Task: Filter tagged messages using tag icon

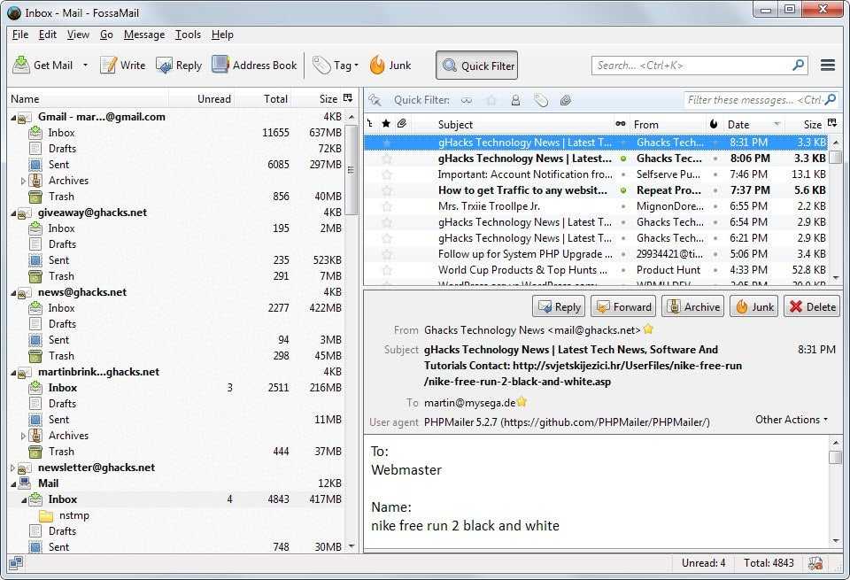Action: [x=540, y=100]
